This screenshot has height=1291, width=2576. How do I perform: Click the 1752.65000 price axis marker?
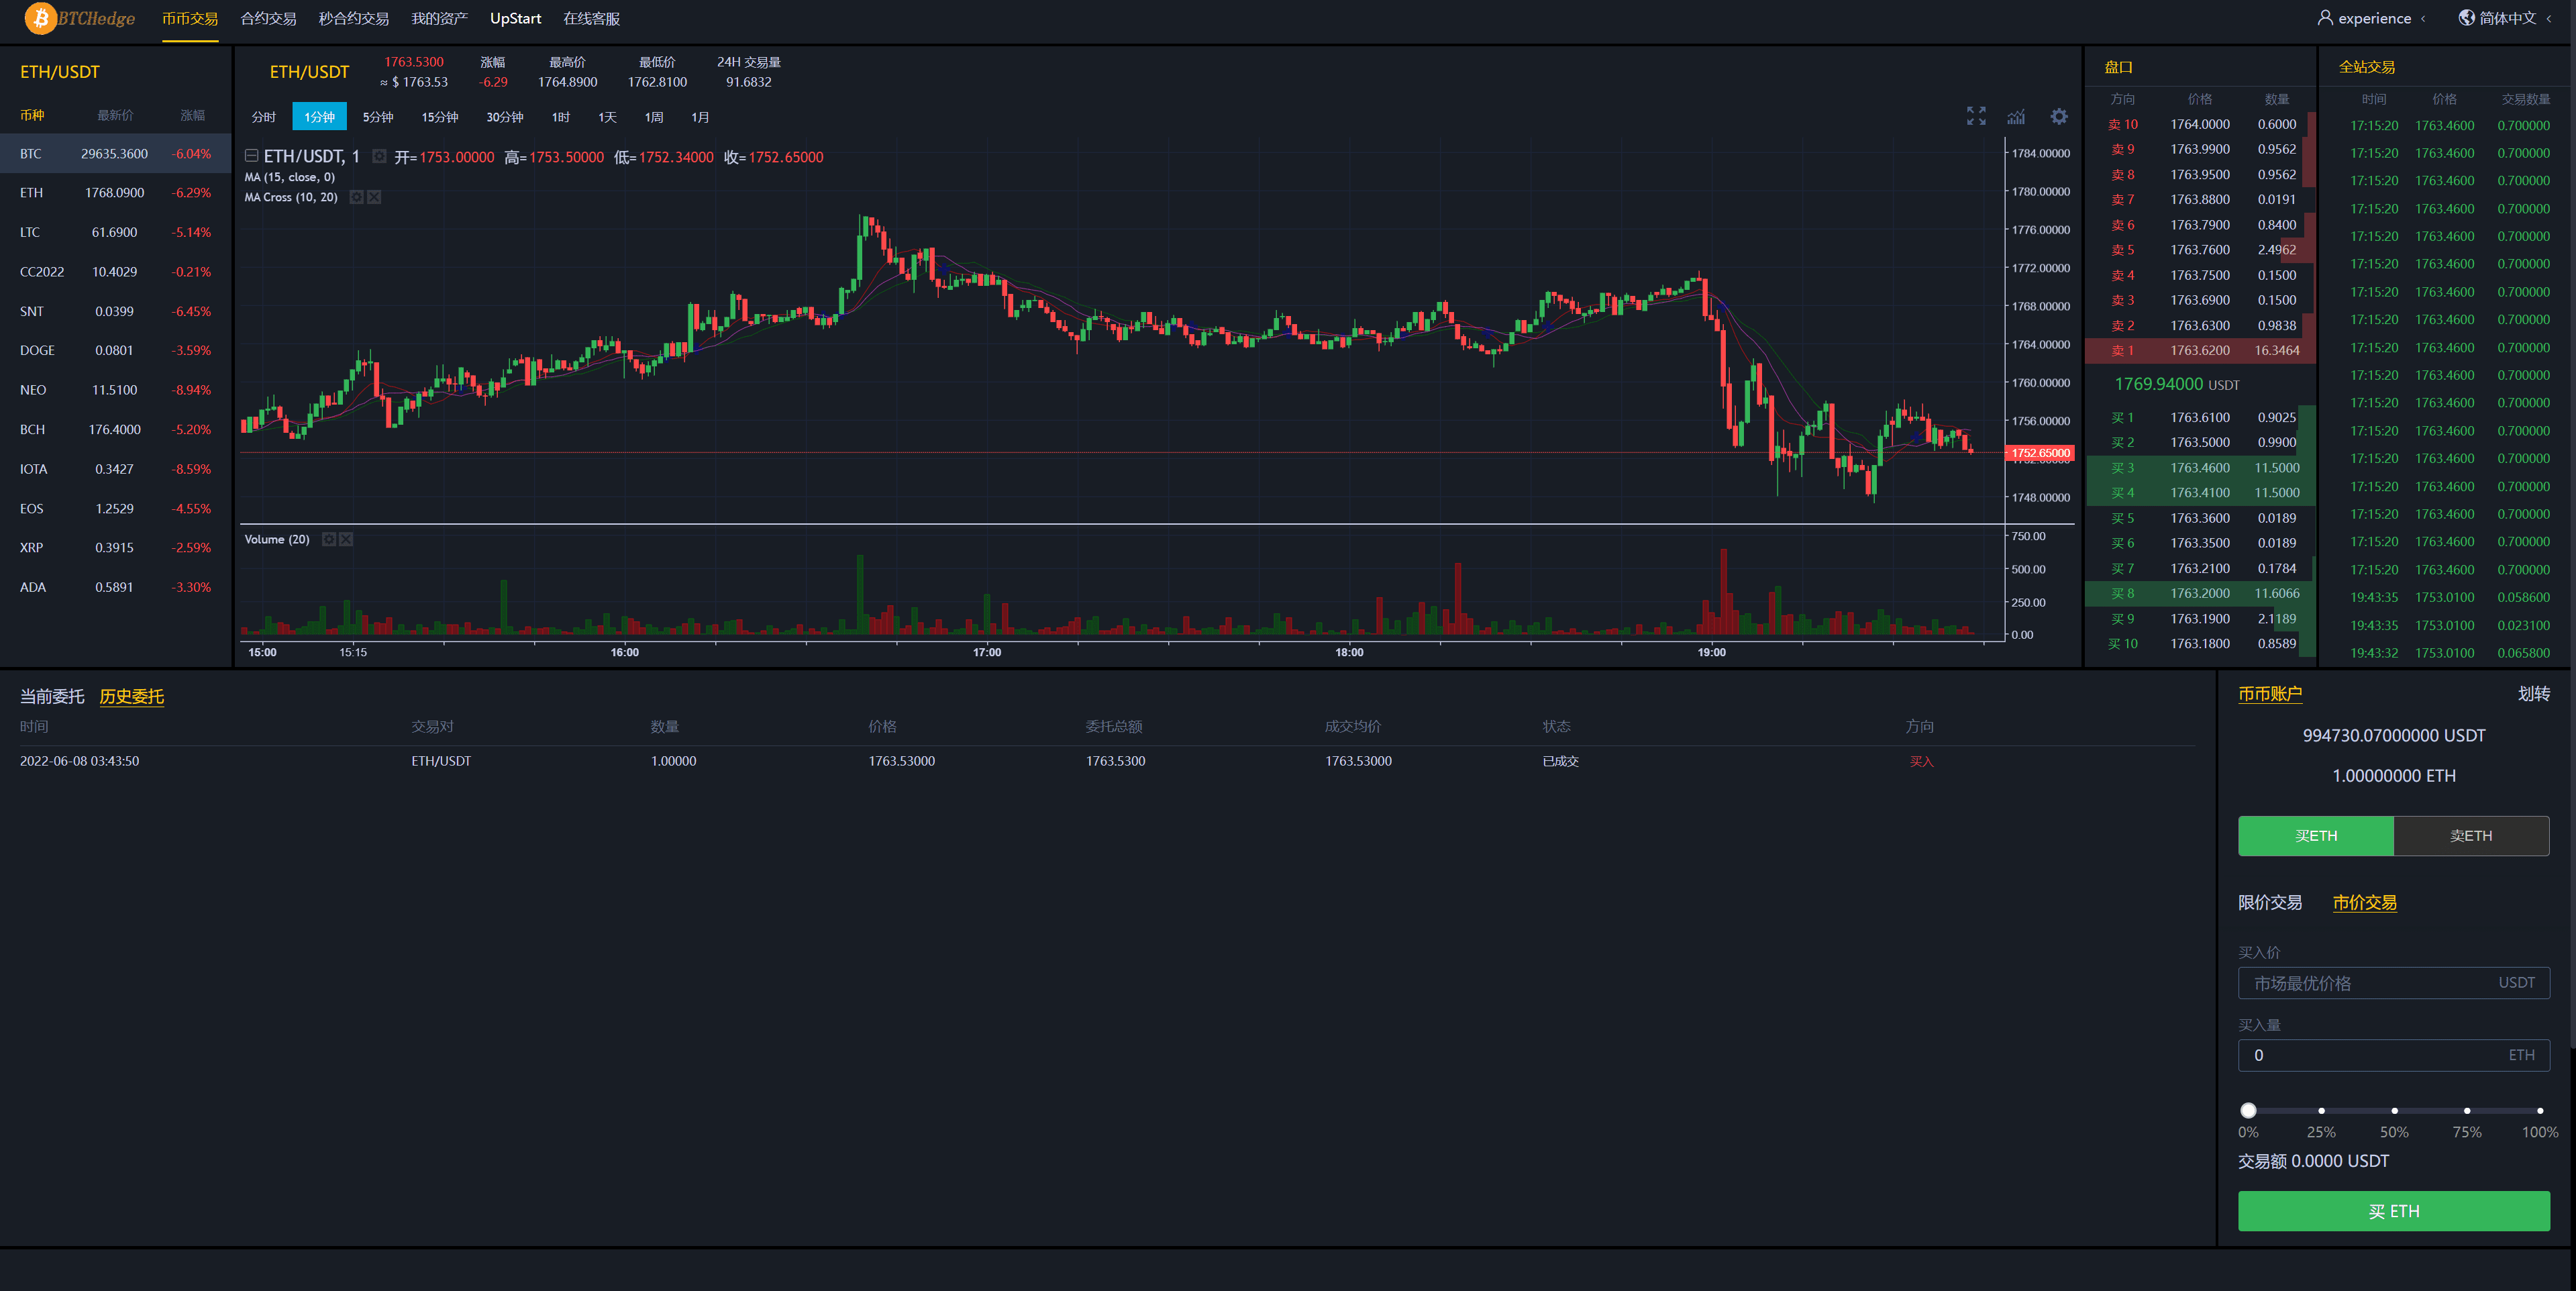pos(2040,453)
